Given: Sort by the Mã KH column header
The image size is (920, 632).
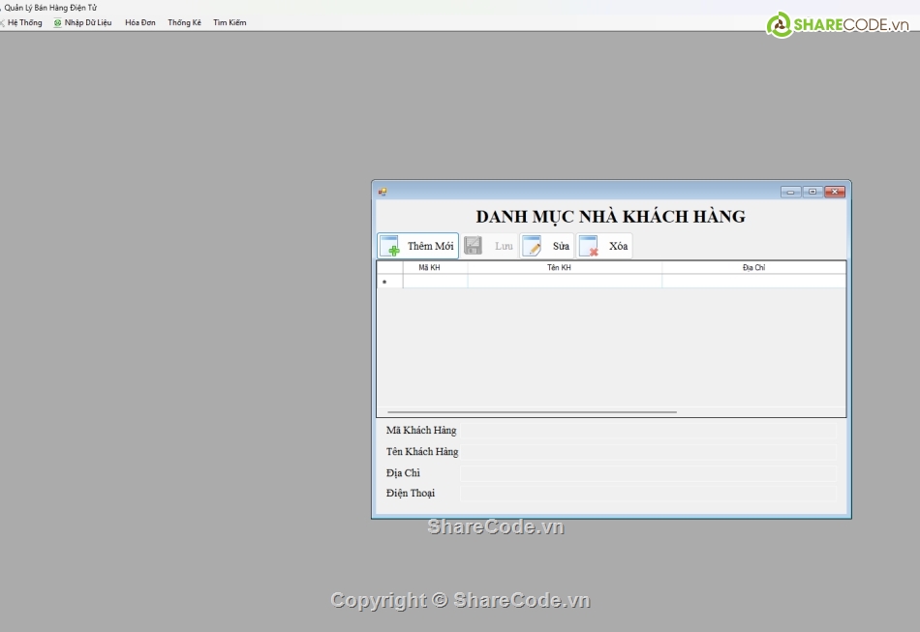Looking at the screenshot, I should [x=429, y=268].
